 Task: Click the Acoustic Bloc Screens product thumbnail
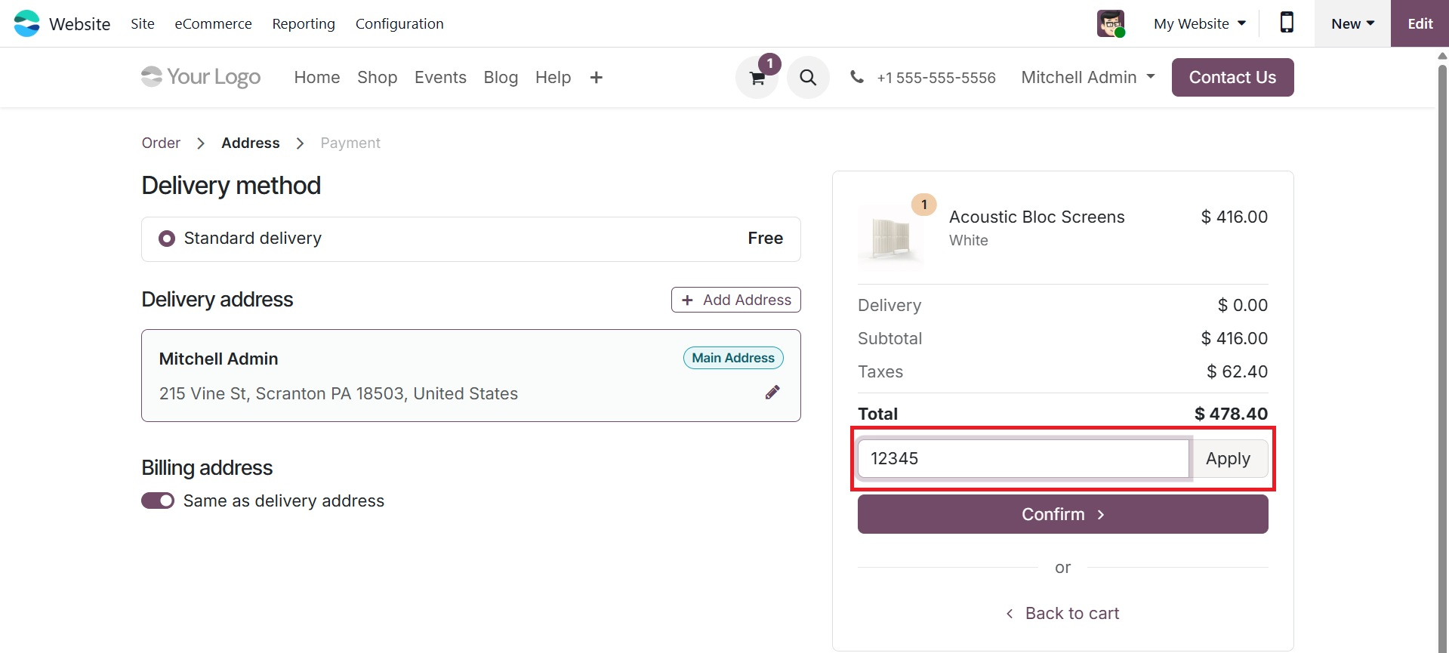click(x=891, y=237)
